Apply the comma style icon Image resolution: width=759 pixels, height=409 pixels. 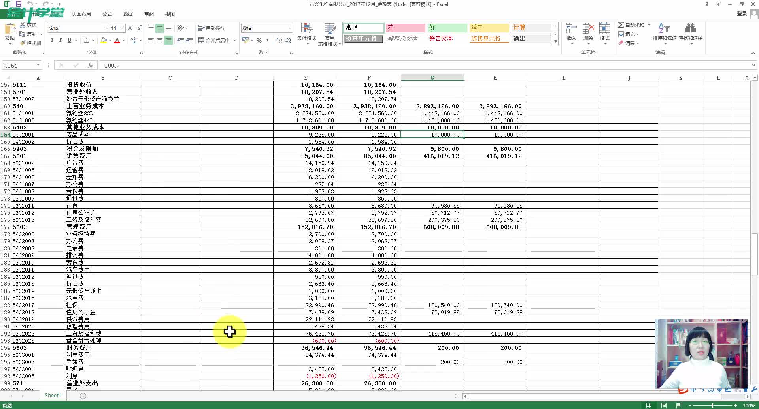pos(268,40)
